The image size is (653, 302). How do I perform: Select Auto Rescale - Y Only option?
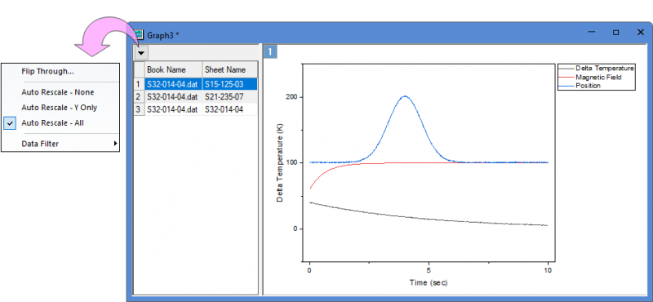pyautogui.click(x=59, y=108)
